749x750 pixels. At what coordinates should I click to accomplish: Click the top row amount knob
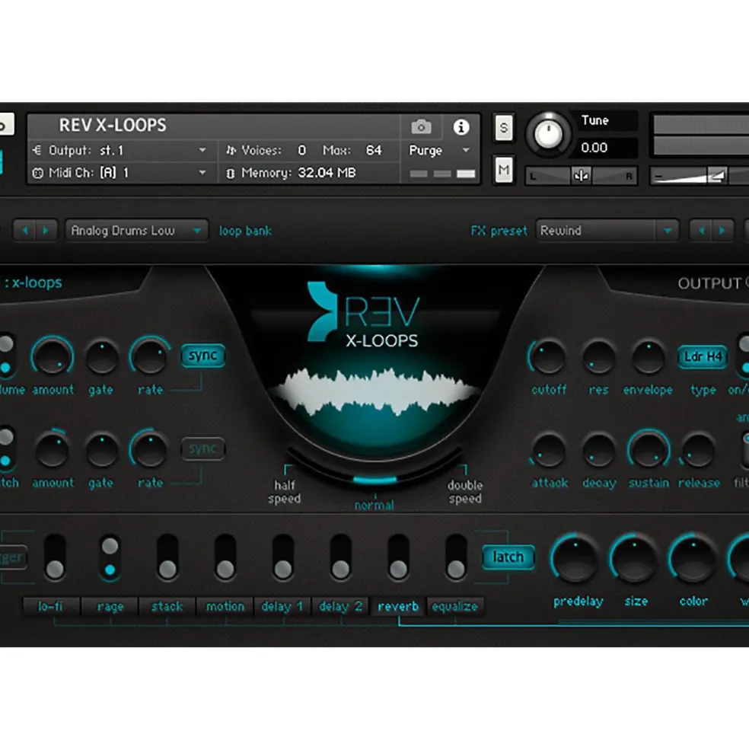pos(52,356)
